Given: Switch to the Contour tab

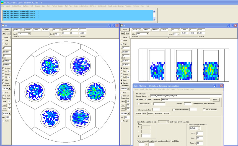Looking at the screenshot, I should pos(151,114).
